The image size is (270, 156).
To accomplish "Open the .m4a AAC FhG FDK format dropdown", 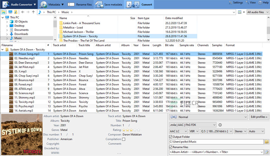I will pyautogui.click(x=193, y=125).
